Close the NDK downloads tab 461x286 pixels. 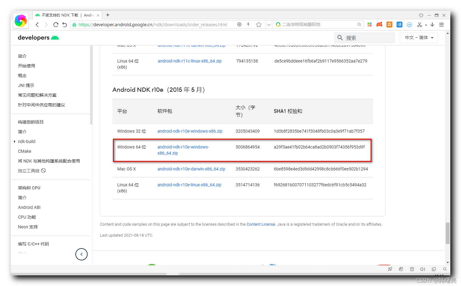click(x=98, y=15)
